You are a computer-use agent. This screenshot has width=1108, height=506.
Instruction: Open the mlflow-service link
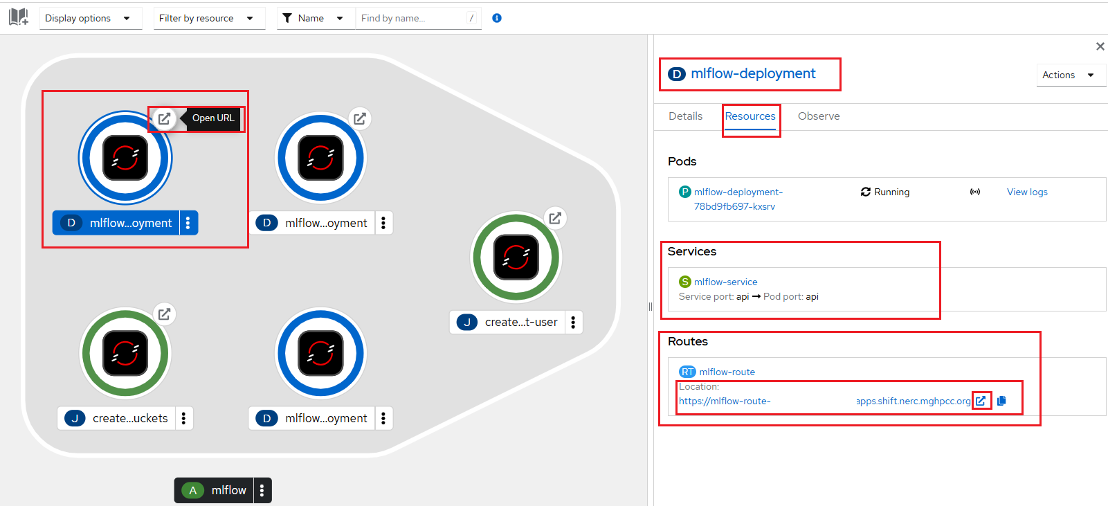[725, 282]
